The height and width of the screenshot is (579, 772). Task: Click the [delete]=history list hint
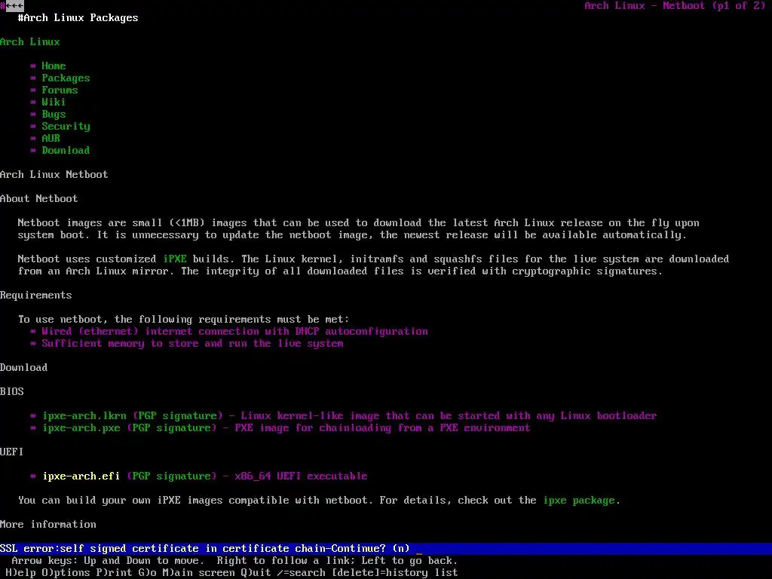tap(395, 573)
